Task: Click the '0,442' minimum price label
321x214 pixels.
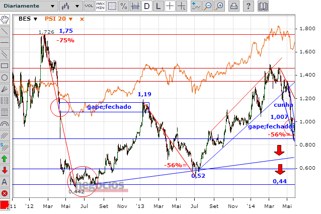Action: pos(76,191)
